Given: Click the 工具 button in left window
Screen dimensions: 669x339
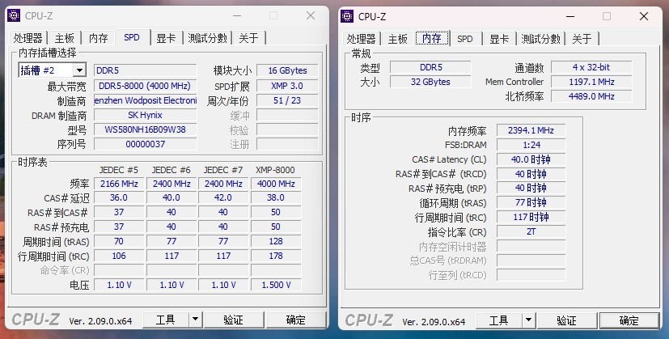Looking at the screenshot, I should click(166, 320).
